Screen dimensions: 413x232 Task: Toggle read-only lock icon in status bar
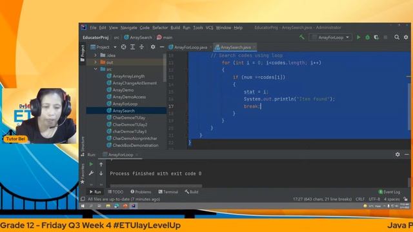tap(405, 199)
